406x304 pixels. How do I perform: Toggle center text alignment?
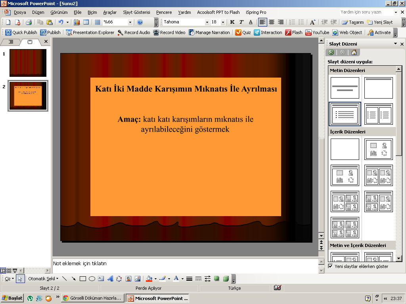pyautogui.click(x=272, y=22)
